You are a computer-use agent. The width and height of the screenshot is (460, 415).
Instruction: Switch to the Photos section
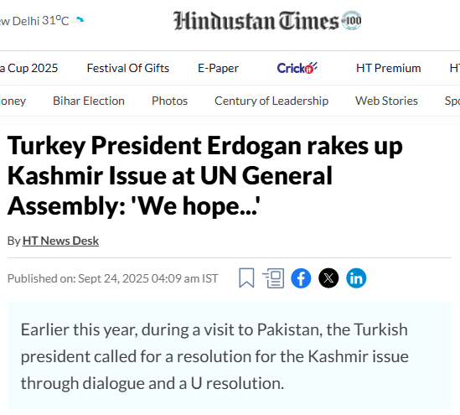[169, 101]
